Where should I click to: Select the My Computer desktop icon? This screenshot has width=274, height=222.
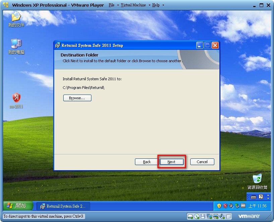(x=16, y=46)
